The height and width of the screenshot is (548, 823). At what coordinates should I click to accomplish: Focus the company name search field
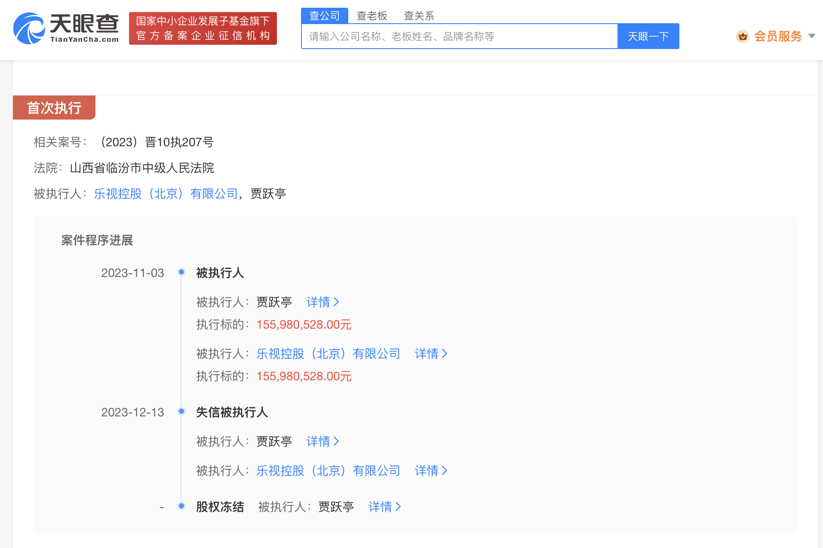(x=460, y=36)
